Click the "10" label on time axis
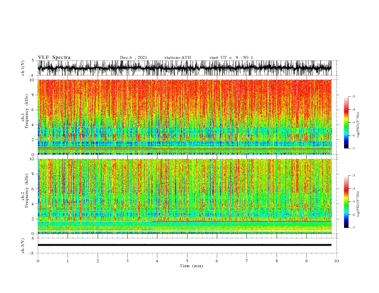The image size is (379, 293). pyautogui.click(x=336, y=261)
